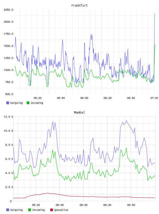159x214 pixels.
Task: Click the 500.0 y-axis label on Frankfurt
Action: point(9,94)
